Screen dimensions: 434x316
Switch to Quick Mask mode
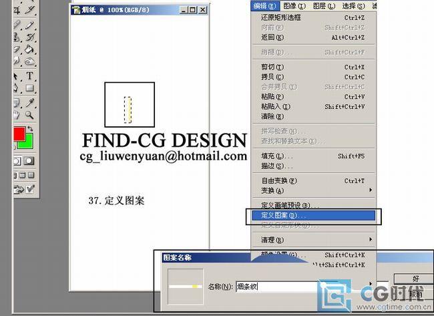pyautogui.click(x=29, y=161)
